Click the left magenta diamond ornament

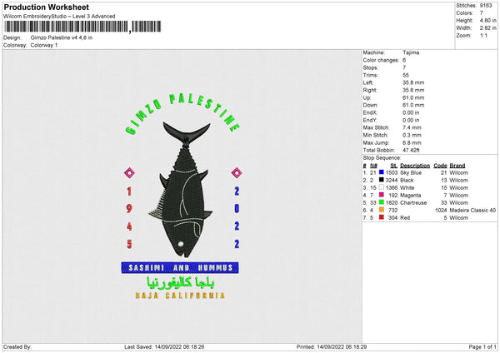[129, 173]
